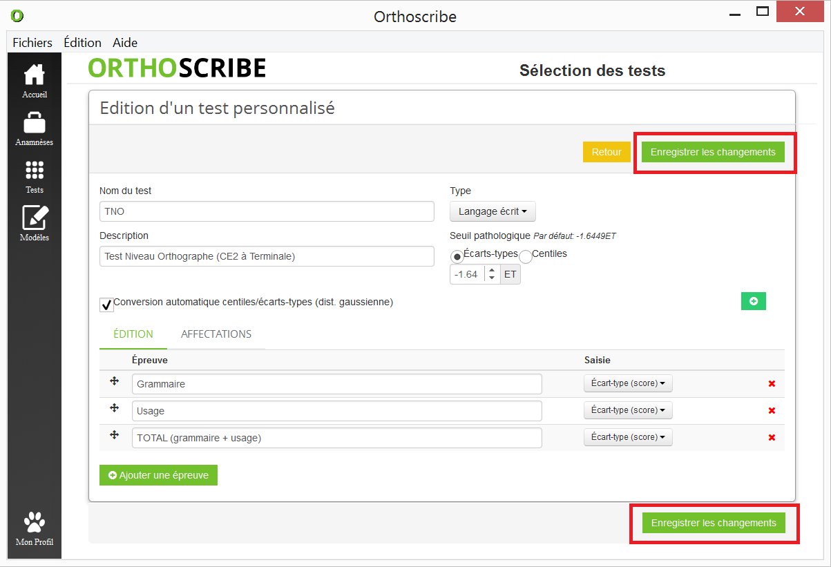Open the Fichiers menu
Screen dimensions: 831x567
click(32, 43)
